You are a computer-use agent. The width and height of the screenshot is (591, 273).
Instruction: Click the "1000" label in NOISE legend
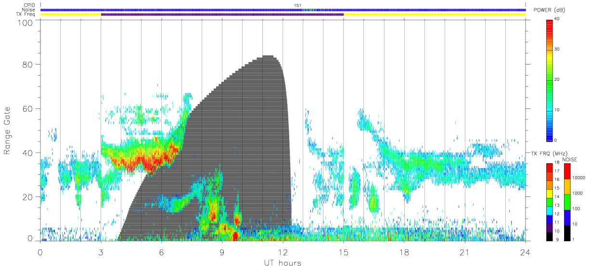pyautogui.click(x=577, y=193)
